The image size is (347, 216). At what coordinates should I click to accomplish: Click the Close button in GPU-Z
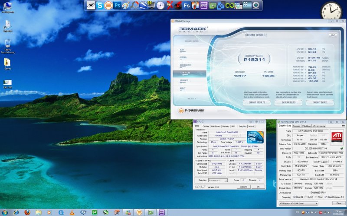pos(339,203)
